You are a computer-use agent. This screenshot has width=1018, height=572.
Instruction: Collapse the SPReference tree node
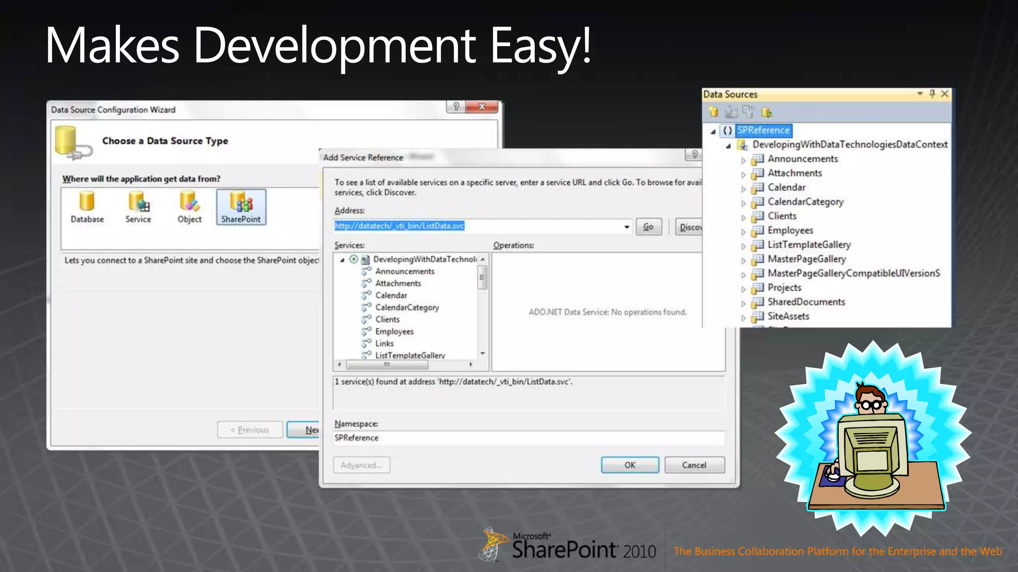point(713,132)
